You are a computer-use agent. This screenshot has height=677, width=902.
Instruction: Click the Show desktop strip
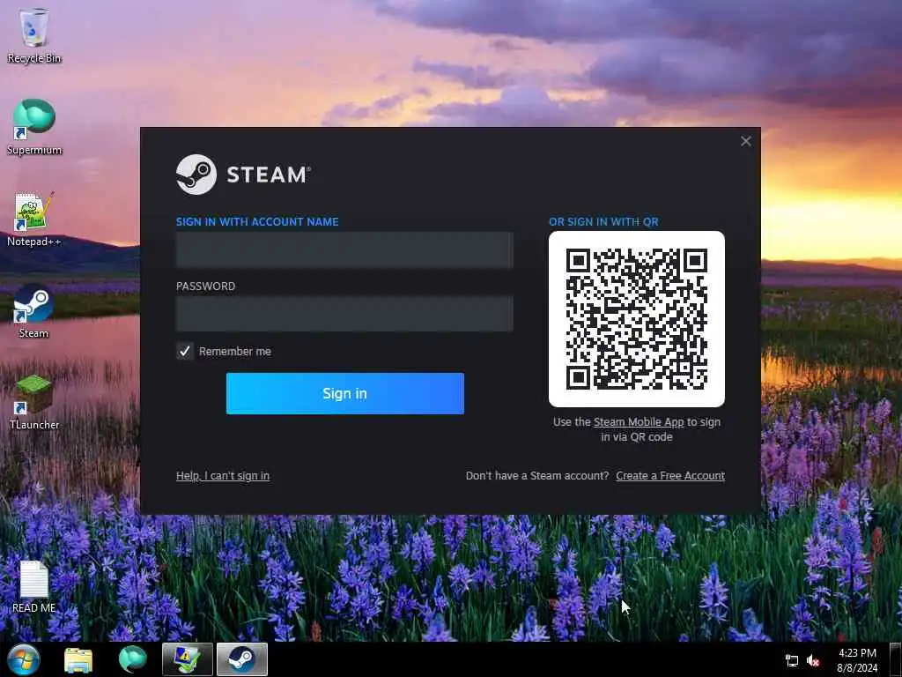pyautogui.click(x=896, y=659)
